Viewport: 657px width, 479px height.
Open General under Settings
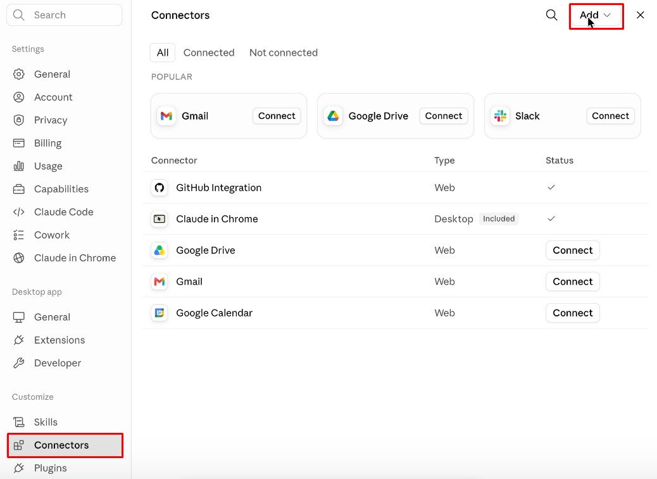pos(65,75)
